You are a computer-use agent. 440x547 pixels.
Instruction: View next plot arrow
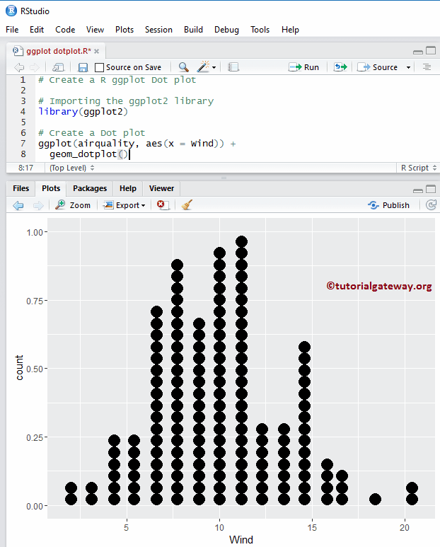tap(38, 205)
